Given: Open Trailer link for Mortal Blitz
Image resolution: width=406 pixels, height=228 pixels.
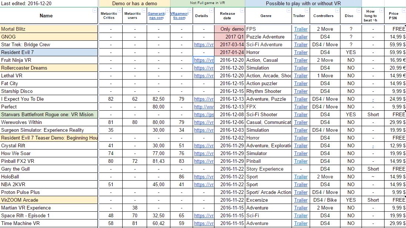Looking at the screenshot, I should (x=301, y=29).
